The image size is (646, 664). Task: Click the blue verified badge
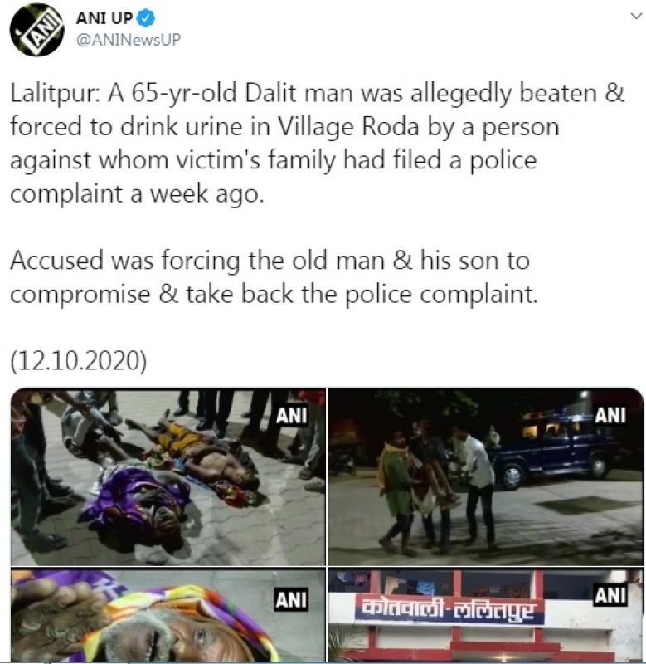147,18
